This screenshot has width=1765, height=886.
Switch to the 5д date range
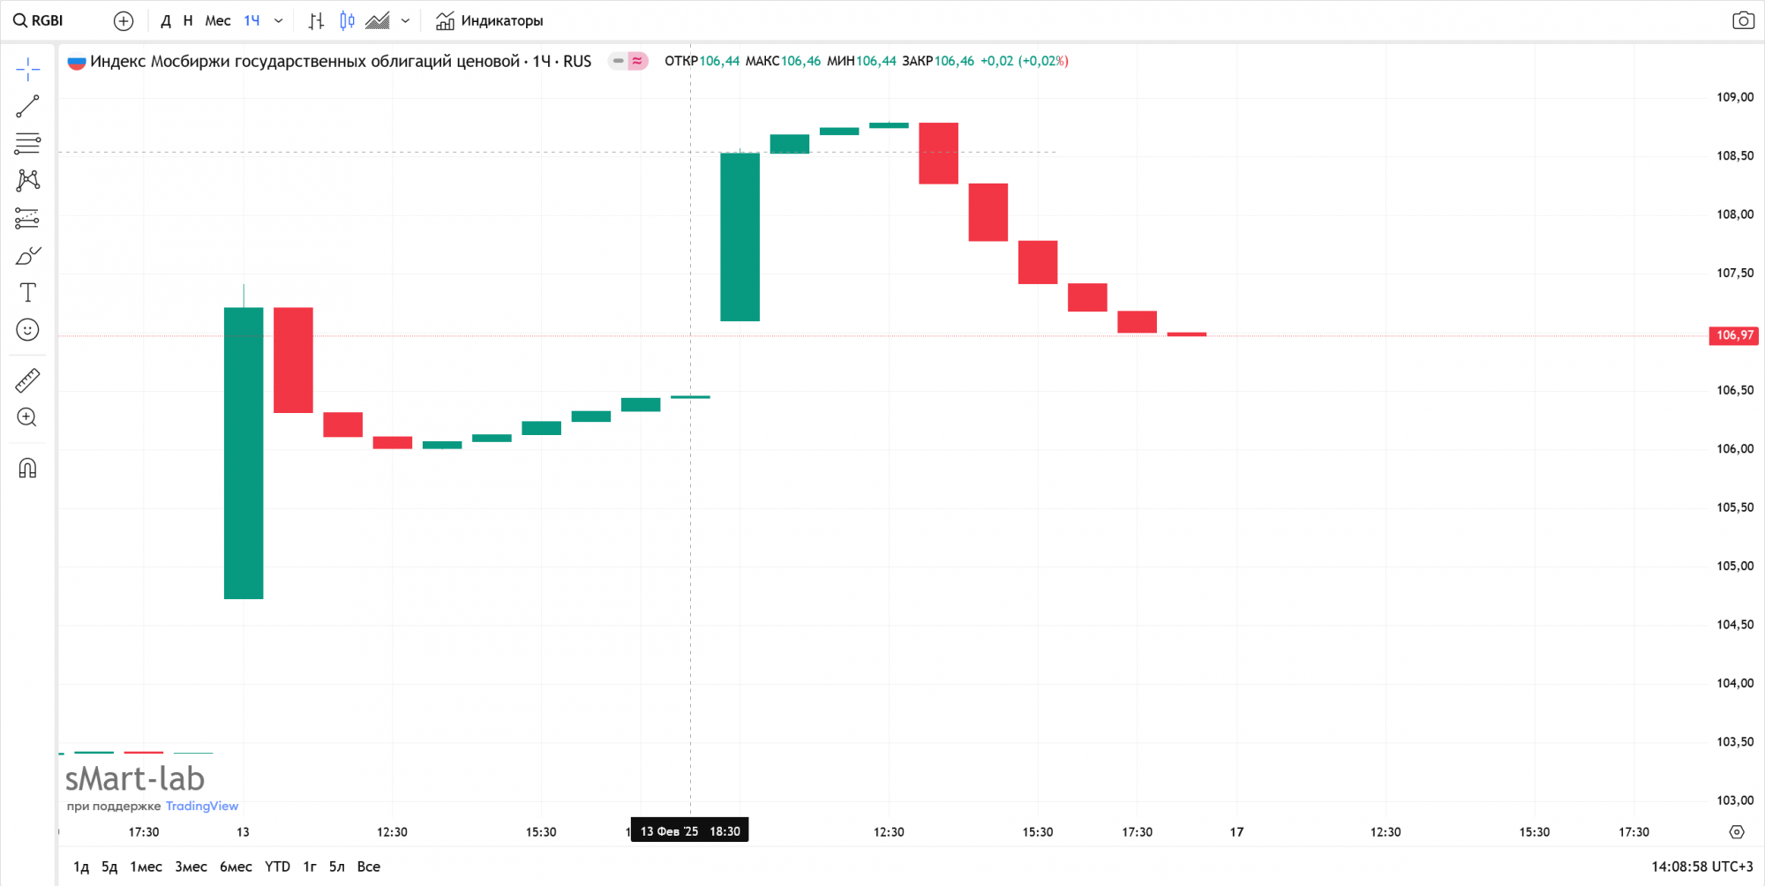pos(109,867)
